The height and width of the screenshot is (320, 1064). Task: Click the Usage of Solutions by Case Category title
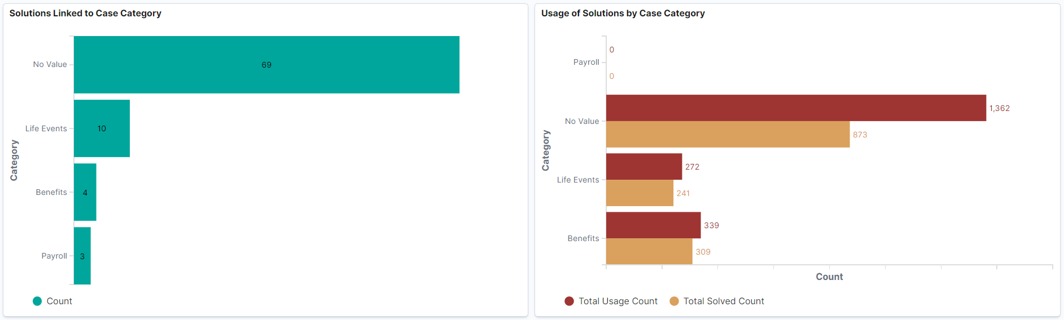[x=623, y=13]
